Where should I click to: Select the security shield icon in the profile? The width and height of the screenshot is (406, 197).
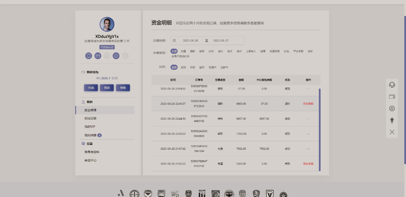pos(116,56)
